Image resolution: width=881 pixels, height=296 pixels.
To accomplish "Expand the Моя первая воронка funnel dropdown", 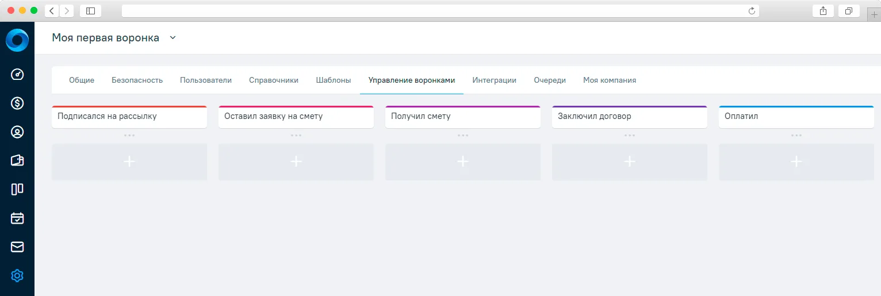I will coord(173,38).
